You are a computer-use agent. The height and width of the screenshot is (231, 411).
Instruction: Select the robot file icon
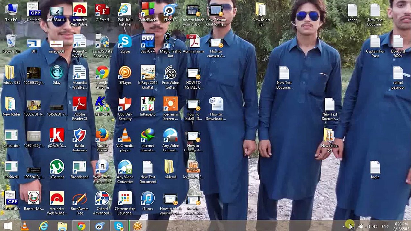click(352, 13)
